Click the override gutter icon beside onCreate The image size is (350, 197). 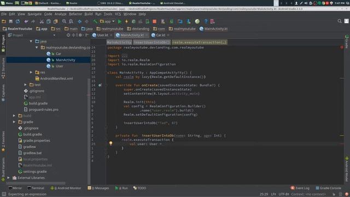100,85
